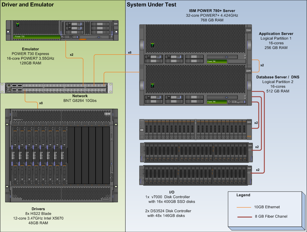Screen dimensions: 307x232
Task: Click the red 8 GB Fiber Chanel legend line
Action: [x=243, y=216]
